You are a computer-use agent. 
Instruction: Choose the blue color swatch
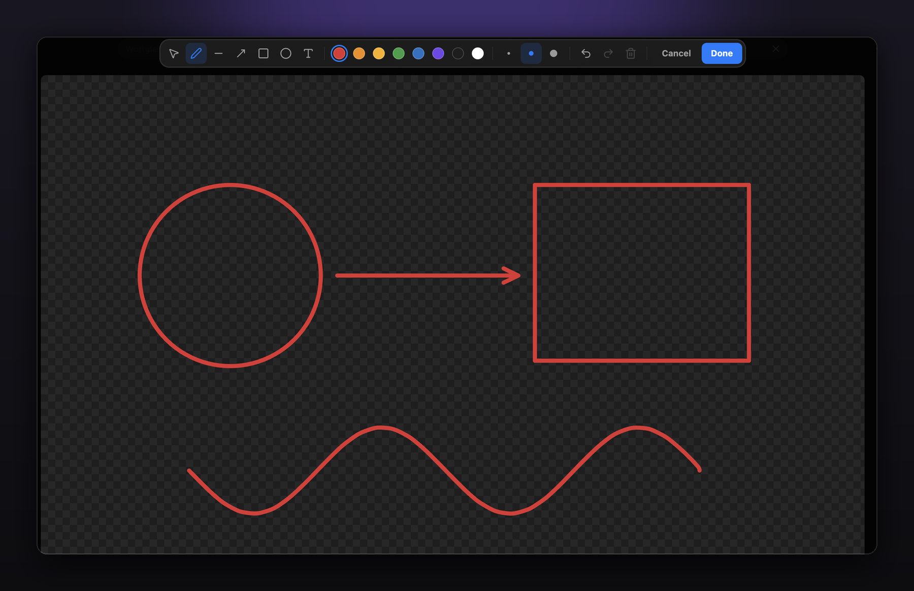tap(418, 53)
